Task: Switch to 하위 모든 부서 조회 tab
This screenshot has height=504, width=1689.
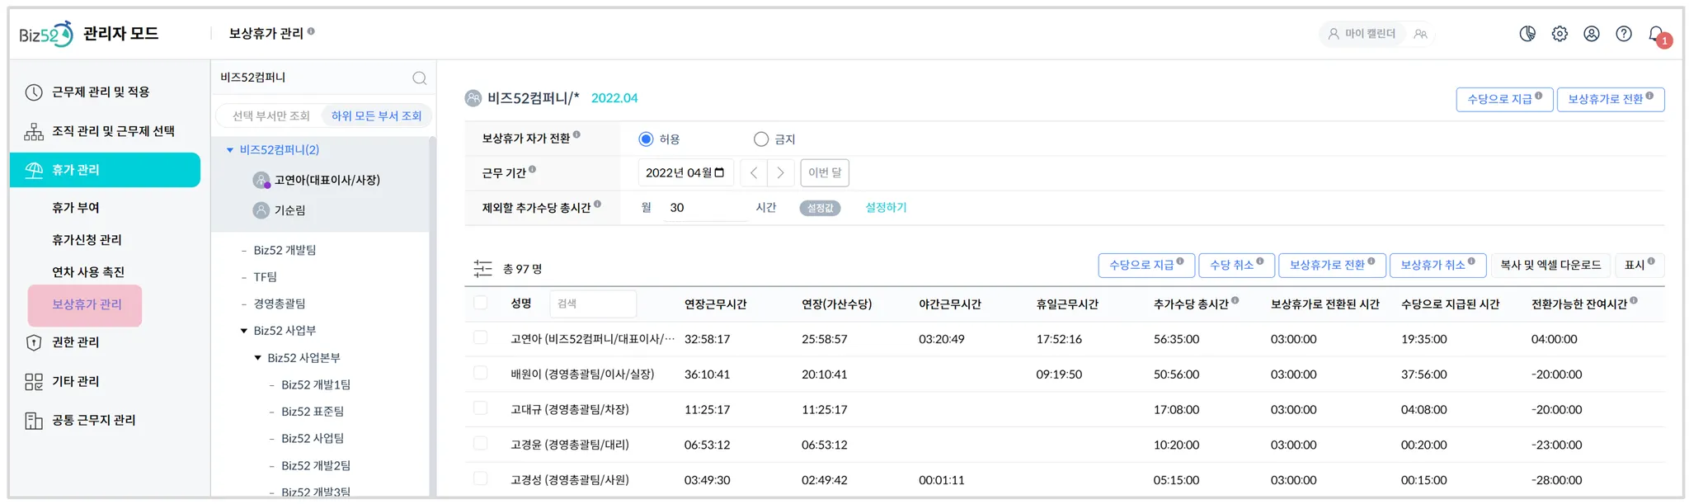Action: point(376,115)
